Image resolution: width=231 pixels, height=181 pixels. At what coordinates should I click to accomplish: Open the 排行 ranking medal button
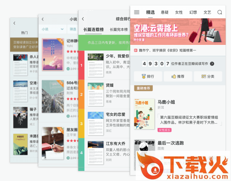point(148,77)
